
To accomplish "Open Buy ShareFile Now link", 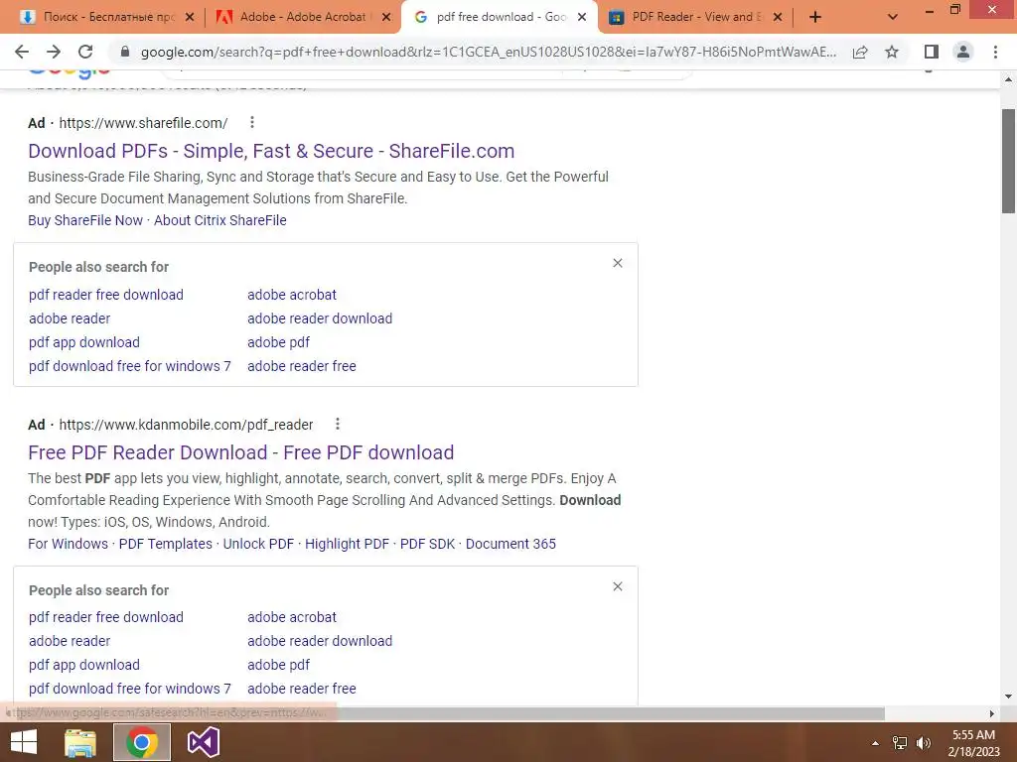I will 85,220.
